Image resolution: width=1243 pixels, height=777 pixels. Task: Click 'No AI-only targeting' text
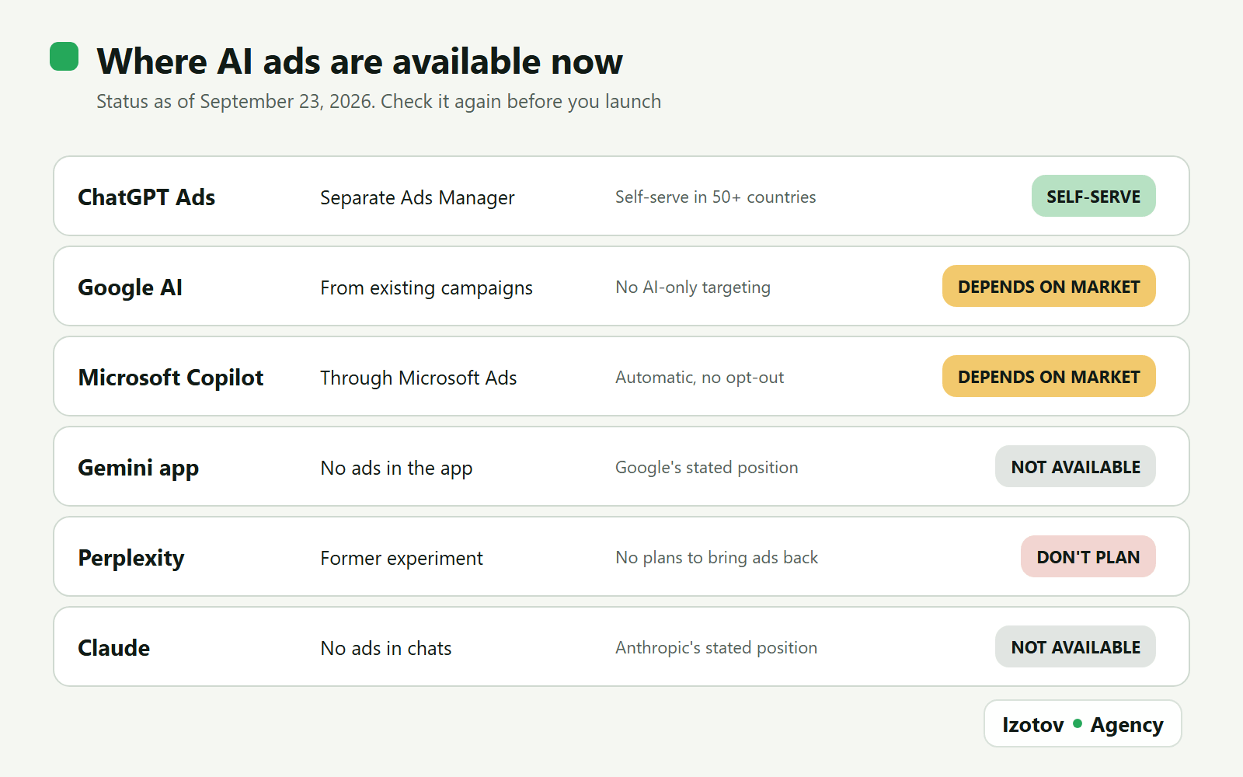(x=693, y=287)
